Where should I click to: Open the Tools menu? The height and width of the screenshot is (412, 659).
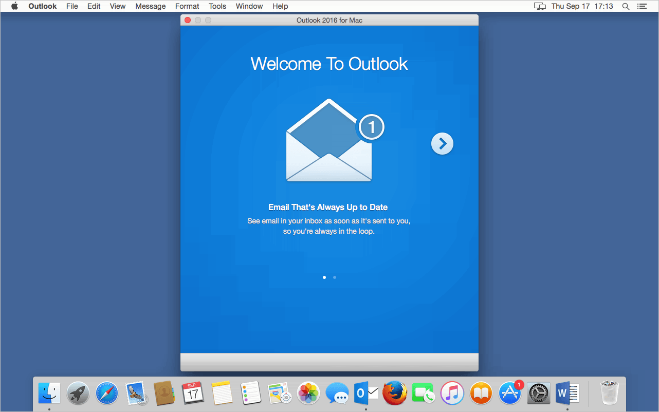217,6
